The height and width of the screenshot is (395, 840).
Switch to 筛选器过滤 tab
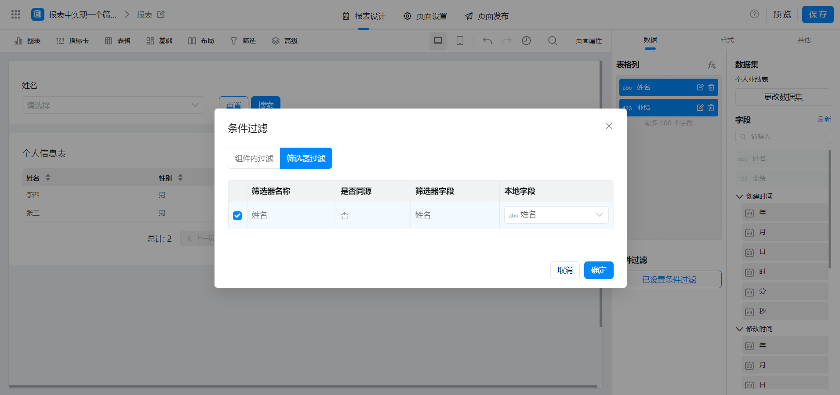(x=306, y=158)
